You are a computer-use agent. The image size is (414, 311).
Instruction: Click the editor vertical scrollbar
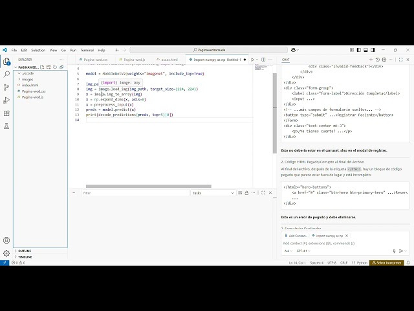point(274,113)
